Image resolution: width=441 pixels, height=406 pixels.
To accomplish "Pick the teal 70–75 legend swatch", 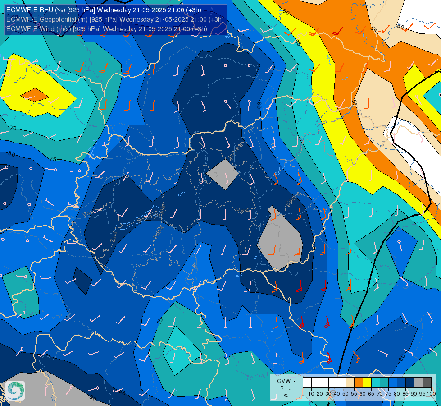I will 384,383.
